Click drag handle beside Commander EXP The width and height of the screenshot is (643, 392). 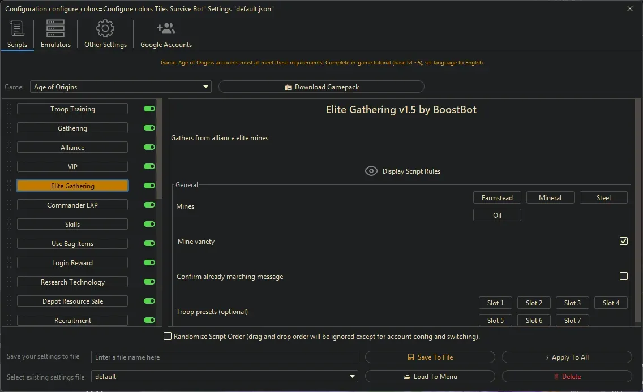click(9, 205)
